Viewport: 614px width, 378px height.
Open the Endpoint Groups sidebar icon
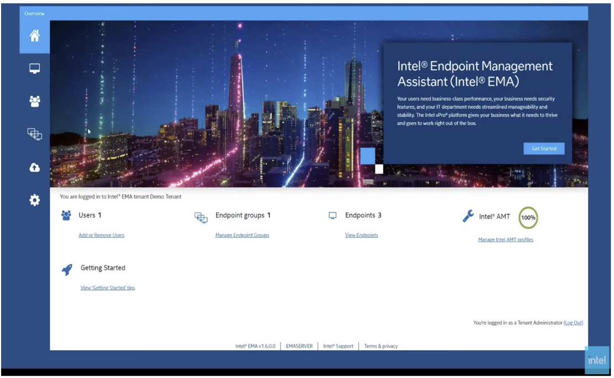coord(34,134)
